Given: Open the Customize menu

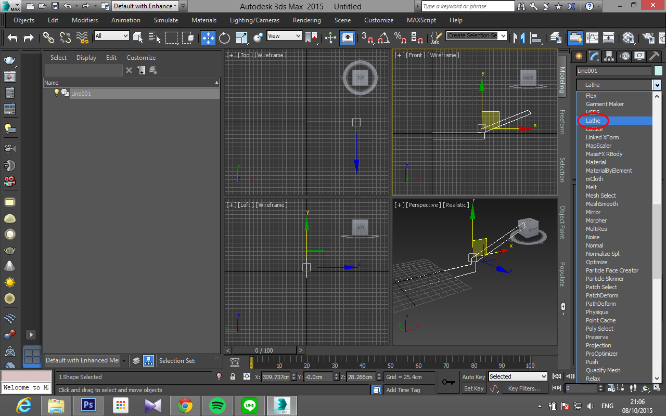Looking at the screenshot, I should pos(378,20).
